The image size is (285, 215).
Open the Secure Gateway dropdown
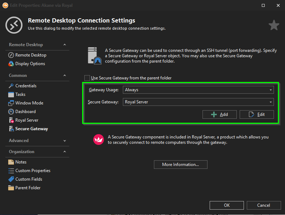(198, 102)
